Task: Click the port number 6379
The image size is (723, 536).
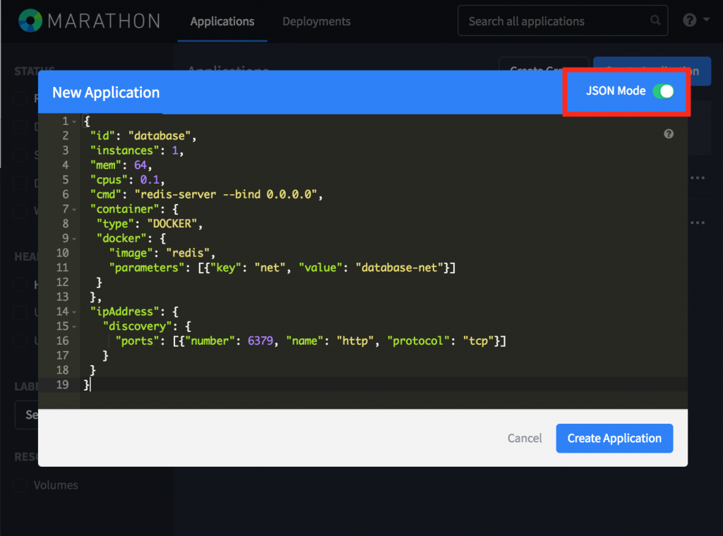Action: [x=261, y=341]
